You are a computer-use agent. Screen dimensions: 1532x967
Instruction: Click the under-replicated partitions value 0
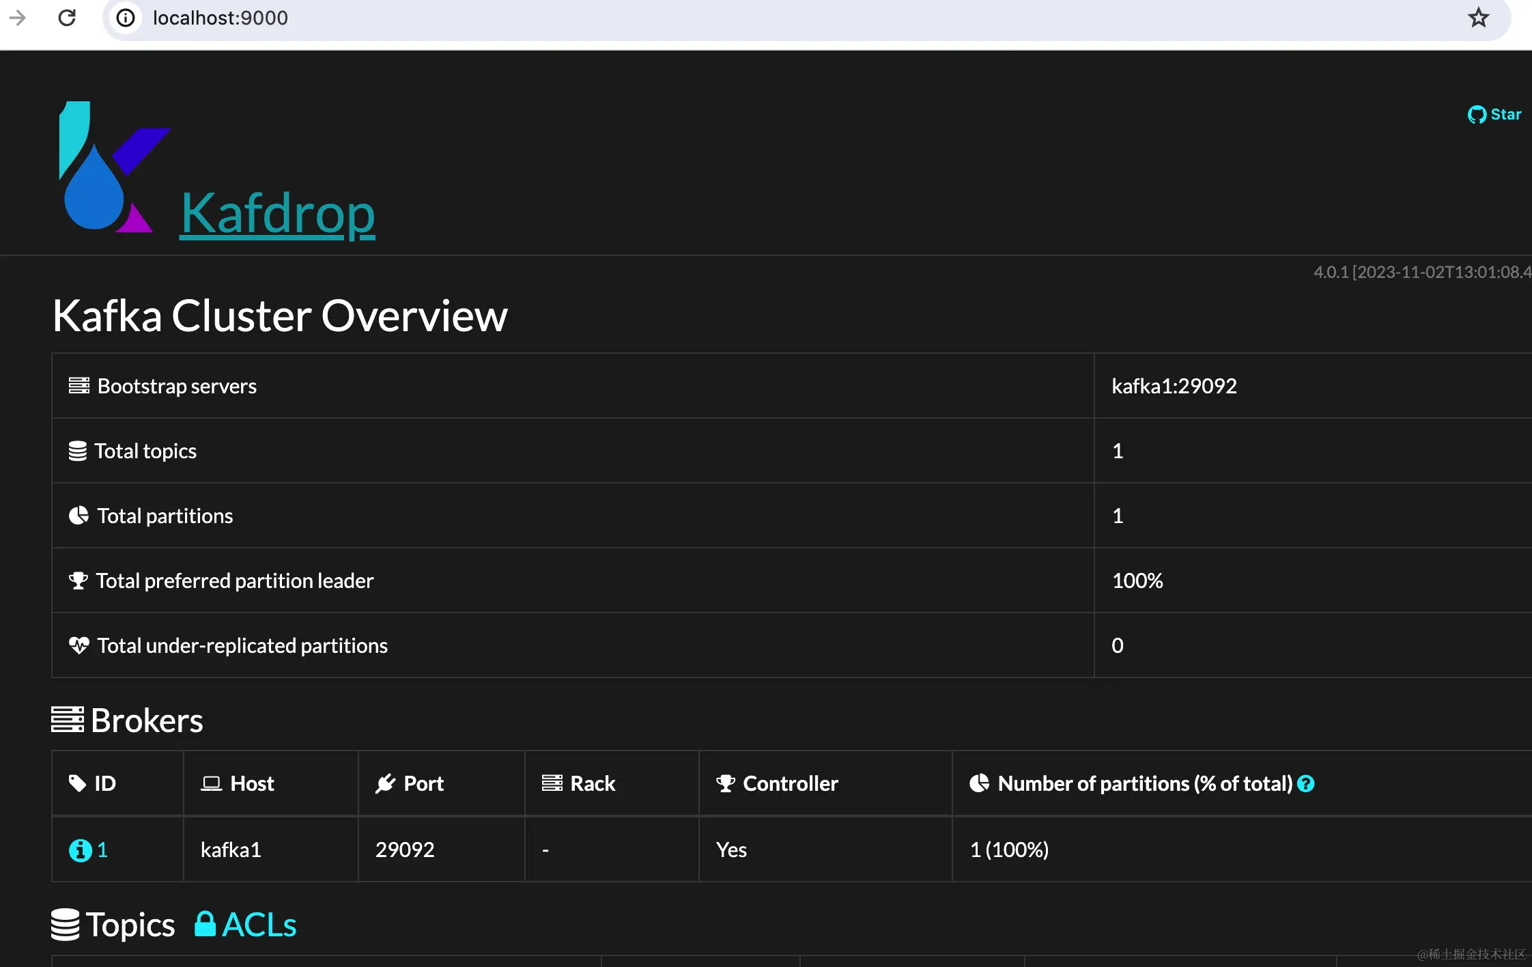1118,645
